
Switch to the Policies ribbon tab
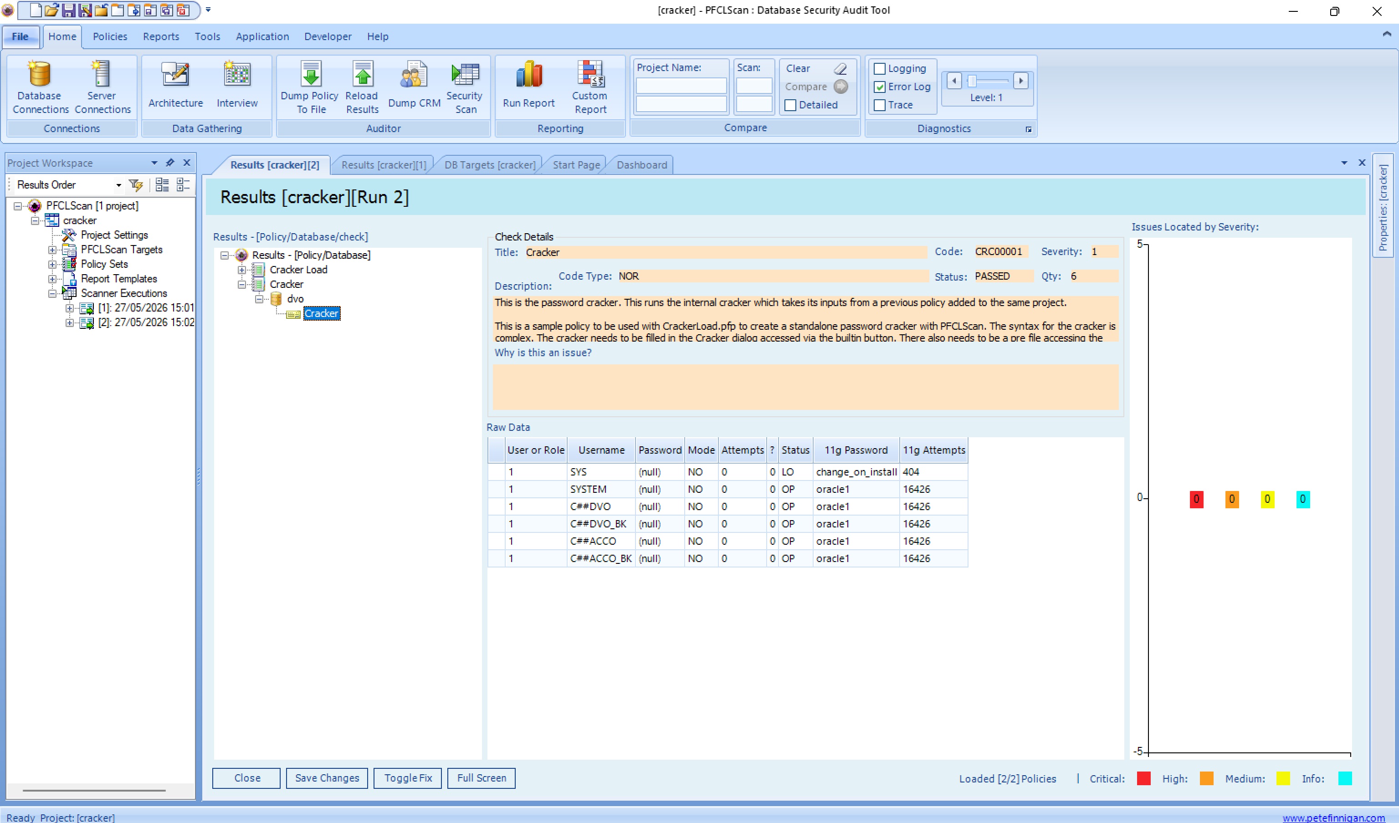110,36
